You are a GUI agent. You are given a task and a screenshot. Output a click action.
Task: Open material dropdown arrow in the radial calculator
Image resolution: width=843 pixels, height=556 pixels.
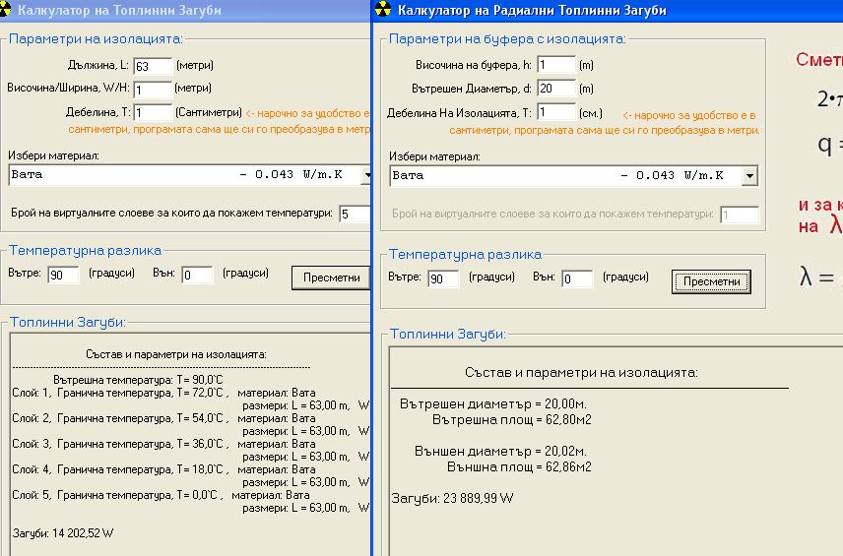pyautogui.click(x=749, y=175)
